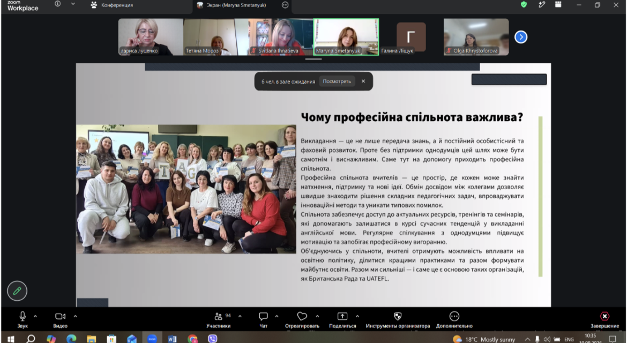Expand the audio options arrow next to Звук
The image size is (627, 343).
click(35, 316)
